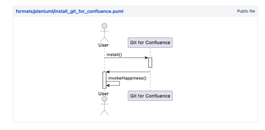Click the top 'Git for Confluence' participant box
This screenshot has height=130, width=265.
click(x=150, y=42)
